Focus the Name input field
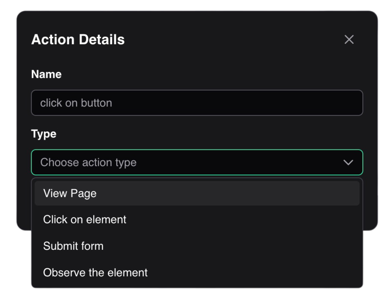Screen dimensions: 391x303 197,103
